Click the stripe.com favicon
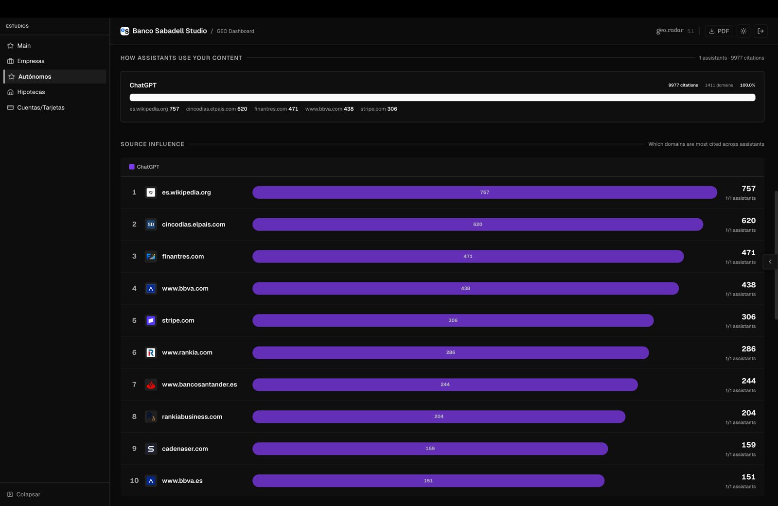Viewport: 778px width, 506px height. click(151, 321)
